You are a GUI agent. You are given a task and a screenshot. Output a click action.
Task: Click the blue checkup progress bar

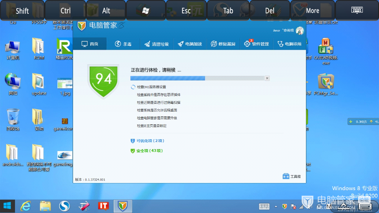pos(197,78)
